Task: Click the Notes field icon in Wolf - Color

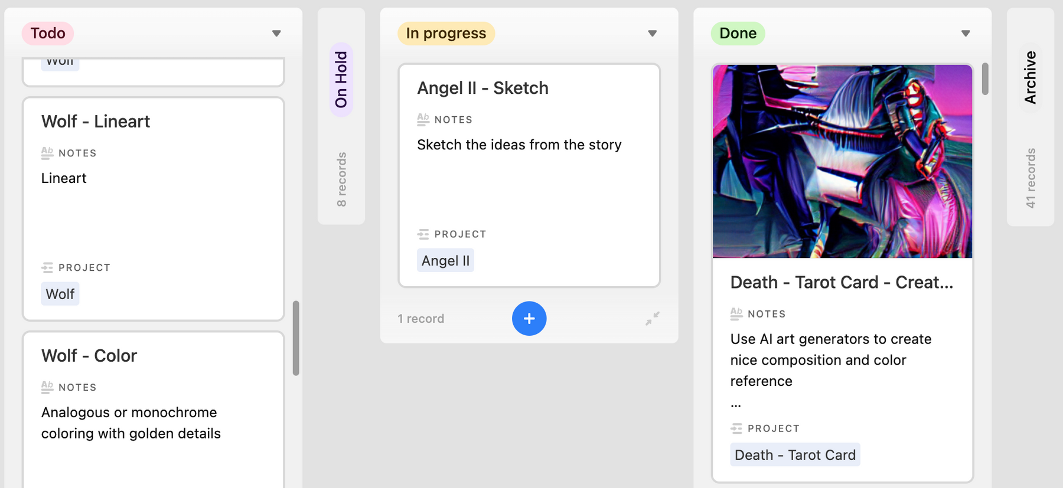Action: tap(47, 387)
